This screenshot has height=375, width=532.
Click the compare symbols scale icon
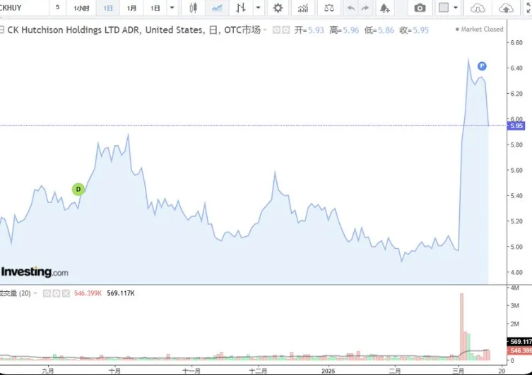(328, 8)
